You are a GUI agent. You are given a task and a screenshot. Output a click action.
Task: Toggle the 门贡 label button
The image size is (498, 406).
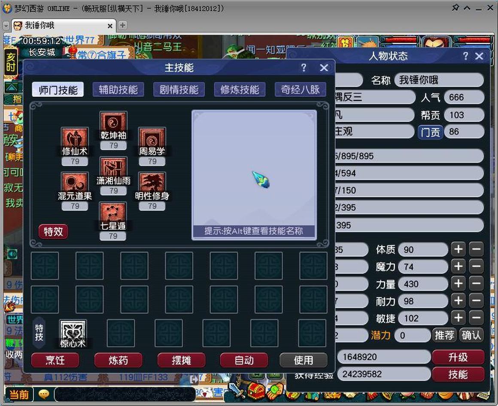[430, 132]
